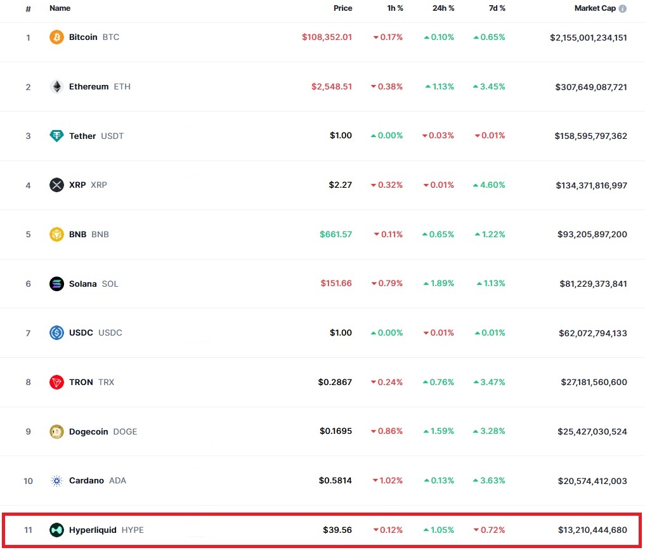Click Tether 24h change 0.03%
The height and width of the screenshot is (550, 645).
coord(438,135)
